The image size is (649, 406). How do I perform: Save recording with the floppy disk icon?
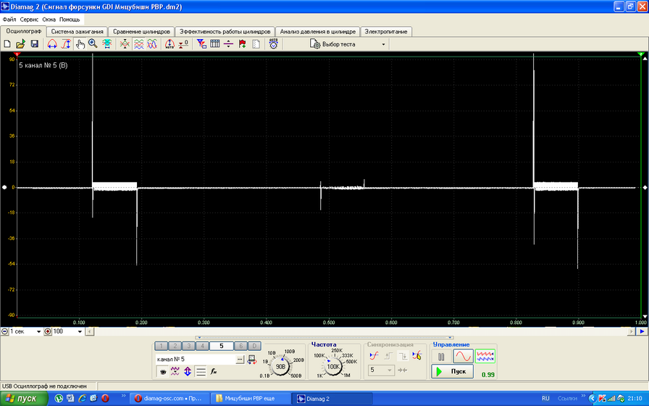tap(34, 44)
